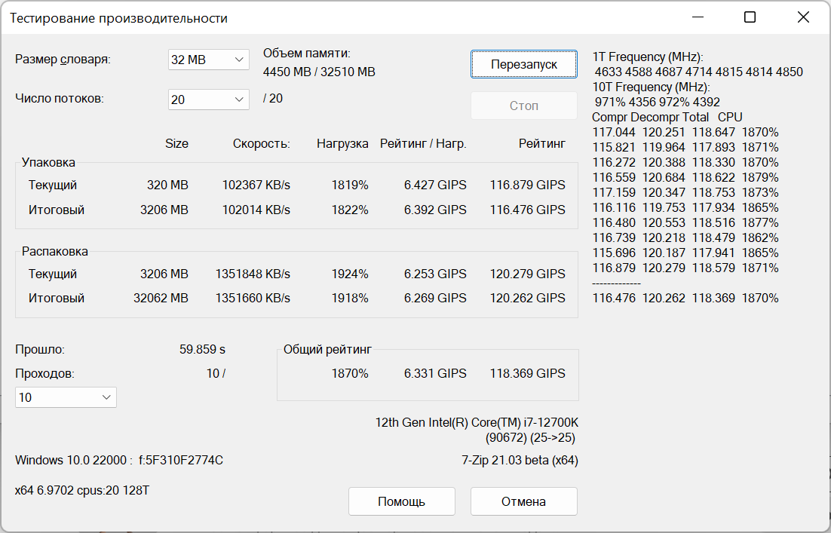This screenshot has width=831, height=533.
Task: Click the Размер словаря label
Action: (63, 60)
